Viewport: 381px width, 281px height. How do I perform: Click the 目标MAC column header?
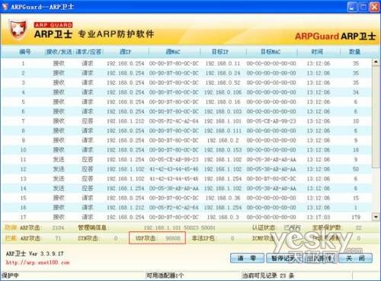click(271, 52)
